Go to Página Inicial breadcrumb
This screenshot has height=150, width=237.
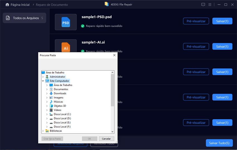[20, 5]
